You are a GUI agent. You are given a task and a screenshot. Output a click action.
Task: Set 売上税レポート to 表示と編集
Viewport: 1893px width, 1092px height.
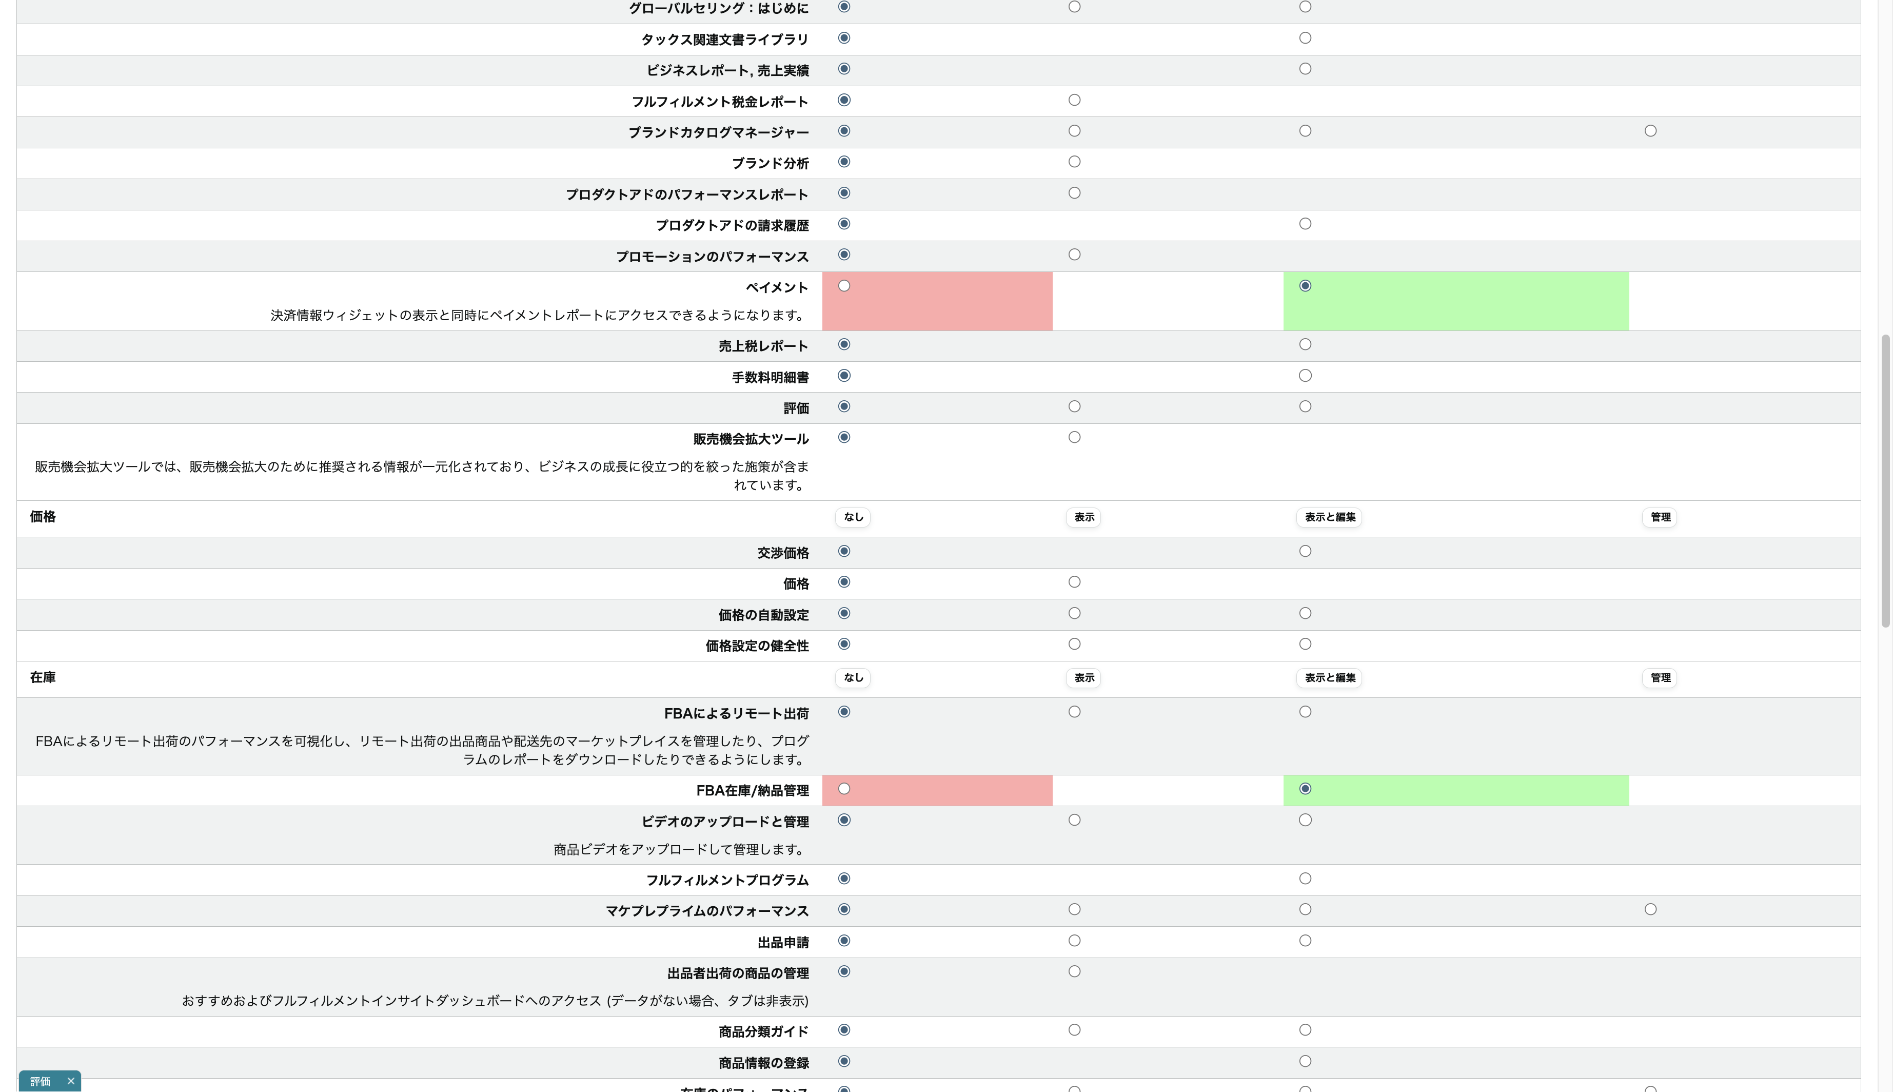[1305, 345]
